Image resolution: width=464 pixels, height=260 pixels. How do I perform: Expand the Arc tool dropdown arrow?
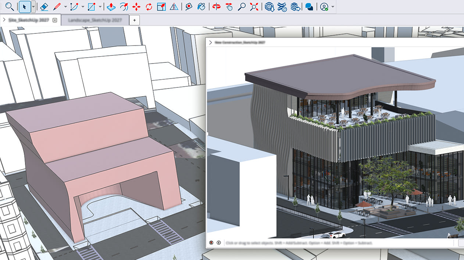83,7
